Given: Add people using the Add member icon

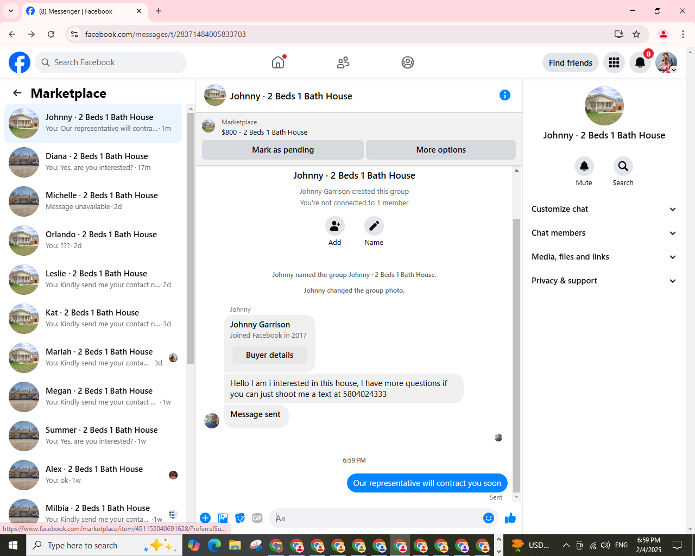Looking at the screenshot, I should point(335,226).
